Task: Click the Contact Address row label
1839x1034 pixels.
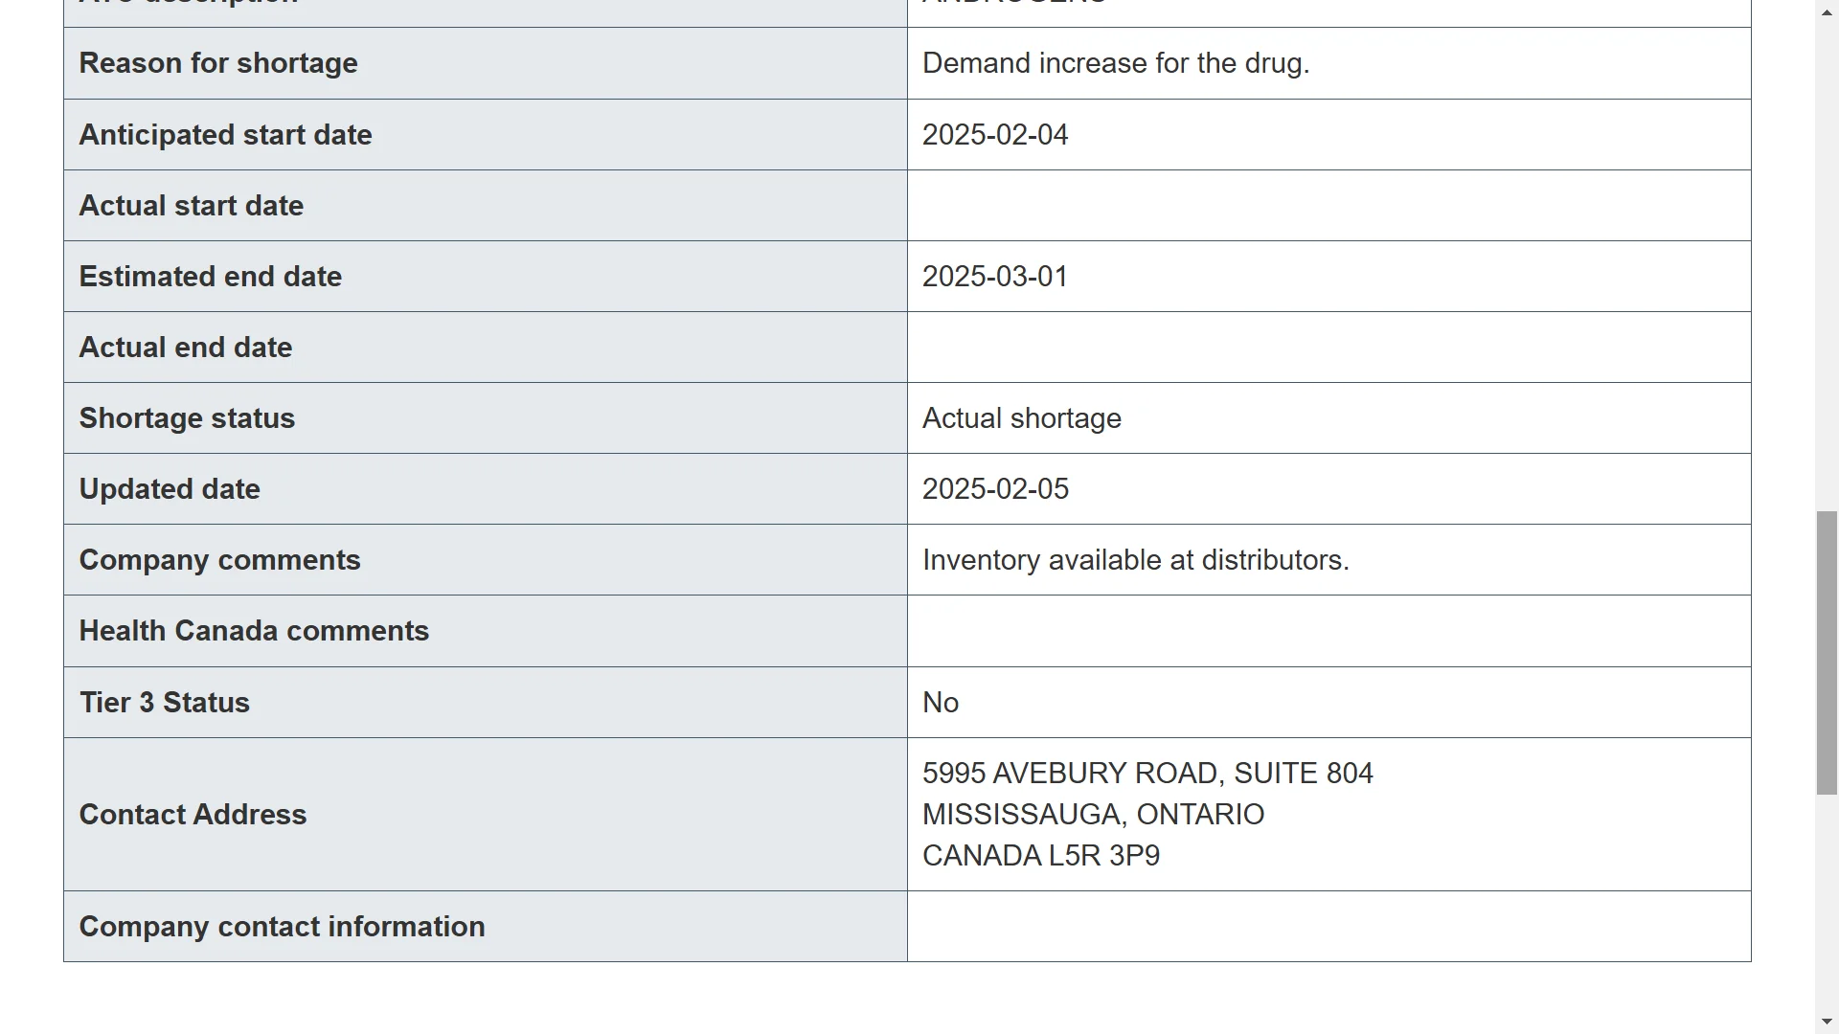Action: tap(193, 815)
